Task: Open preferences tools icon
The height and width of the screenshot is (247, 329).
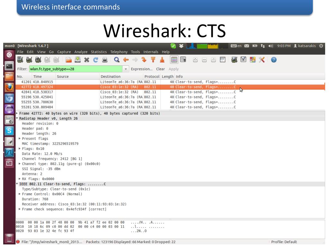Action: [262, 60]
